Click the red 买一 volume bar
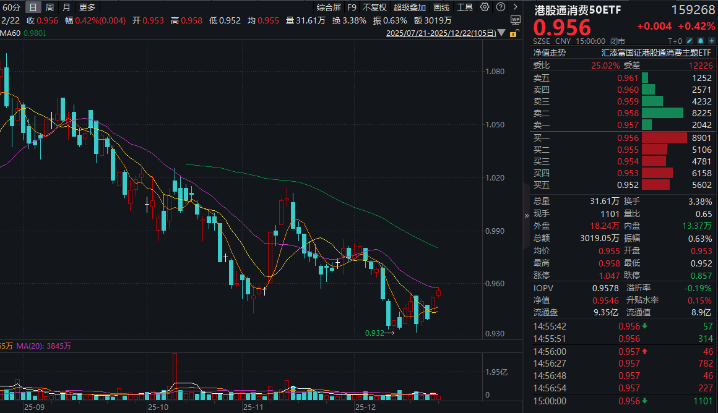This screenshot has width=718, height=413. [x=664, y=138]
